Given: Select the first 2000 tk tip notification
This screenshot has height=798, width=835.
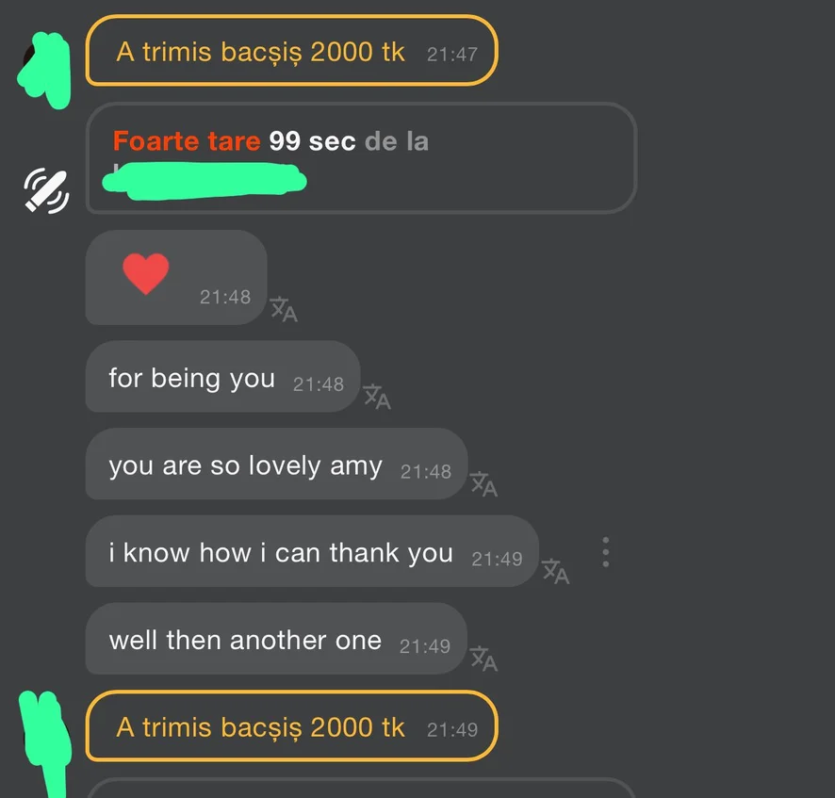Looking at the screenshot, I should click(291, 51).
